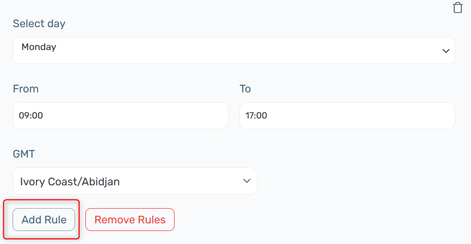Viewport: 471px width, 244px height.
Task: Open the Select day dropdown showing Monday
Action: tap(234, 51)
